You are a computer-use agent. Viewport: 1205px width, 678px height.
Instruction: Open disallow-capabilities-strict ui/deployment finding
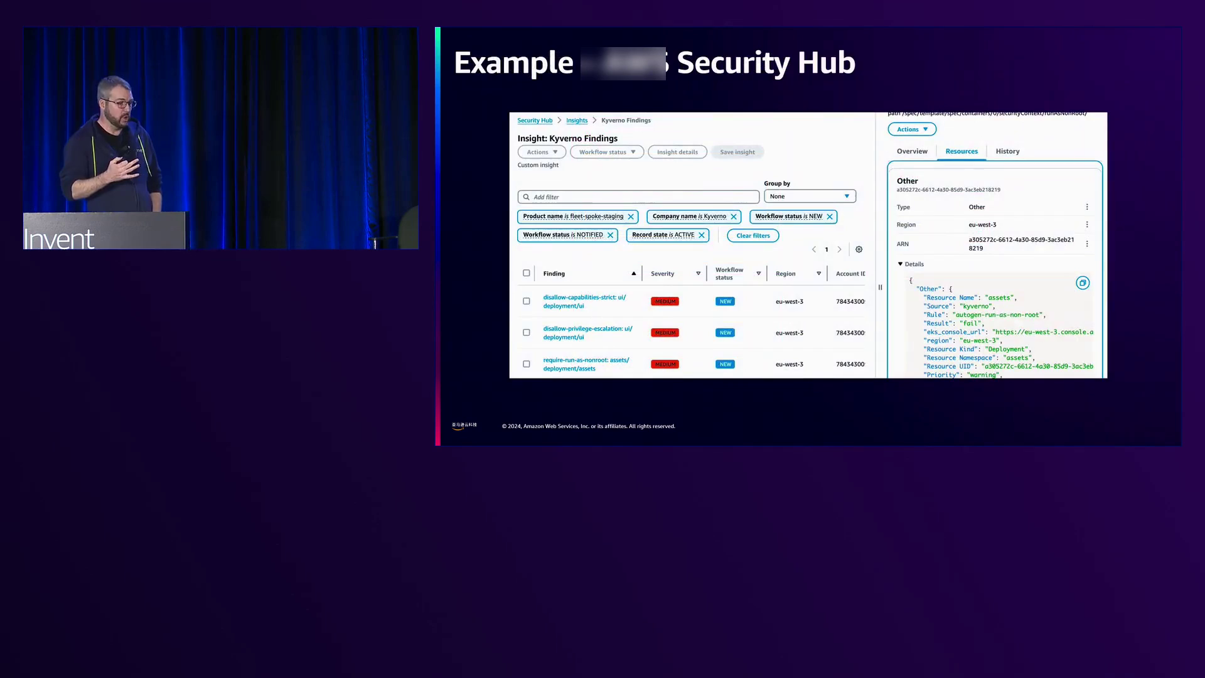(584, 302)
